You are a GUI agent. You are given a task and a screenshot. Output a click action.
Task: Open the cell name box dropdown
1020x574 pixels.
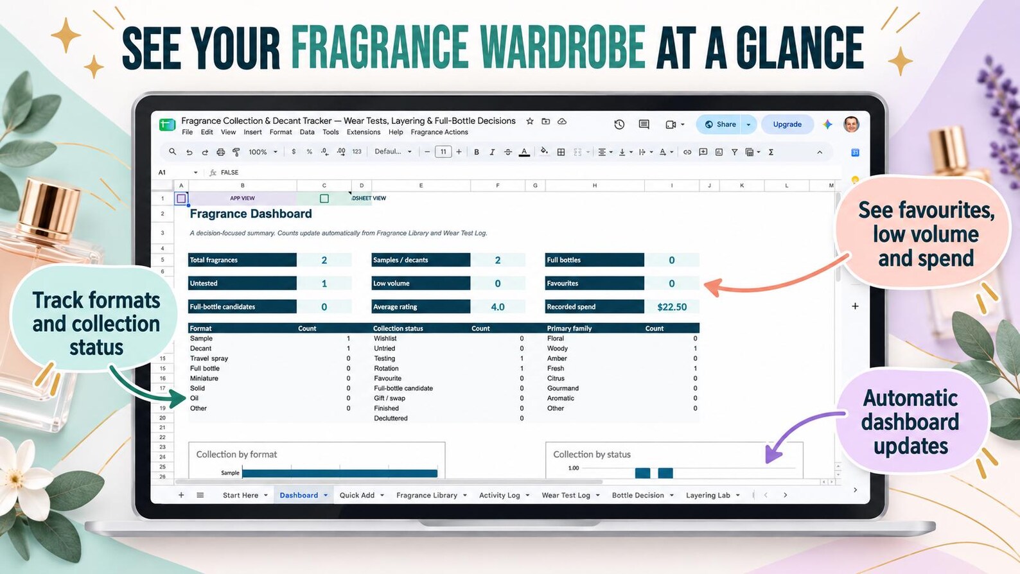coord(195,173)
